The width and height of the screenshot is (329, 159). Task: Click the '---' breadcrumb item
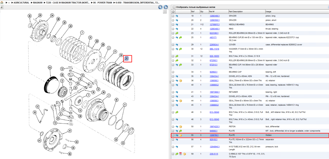9,2
